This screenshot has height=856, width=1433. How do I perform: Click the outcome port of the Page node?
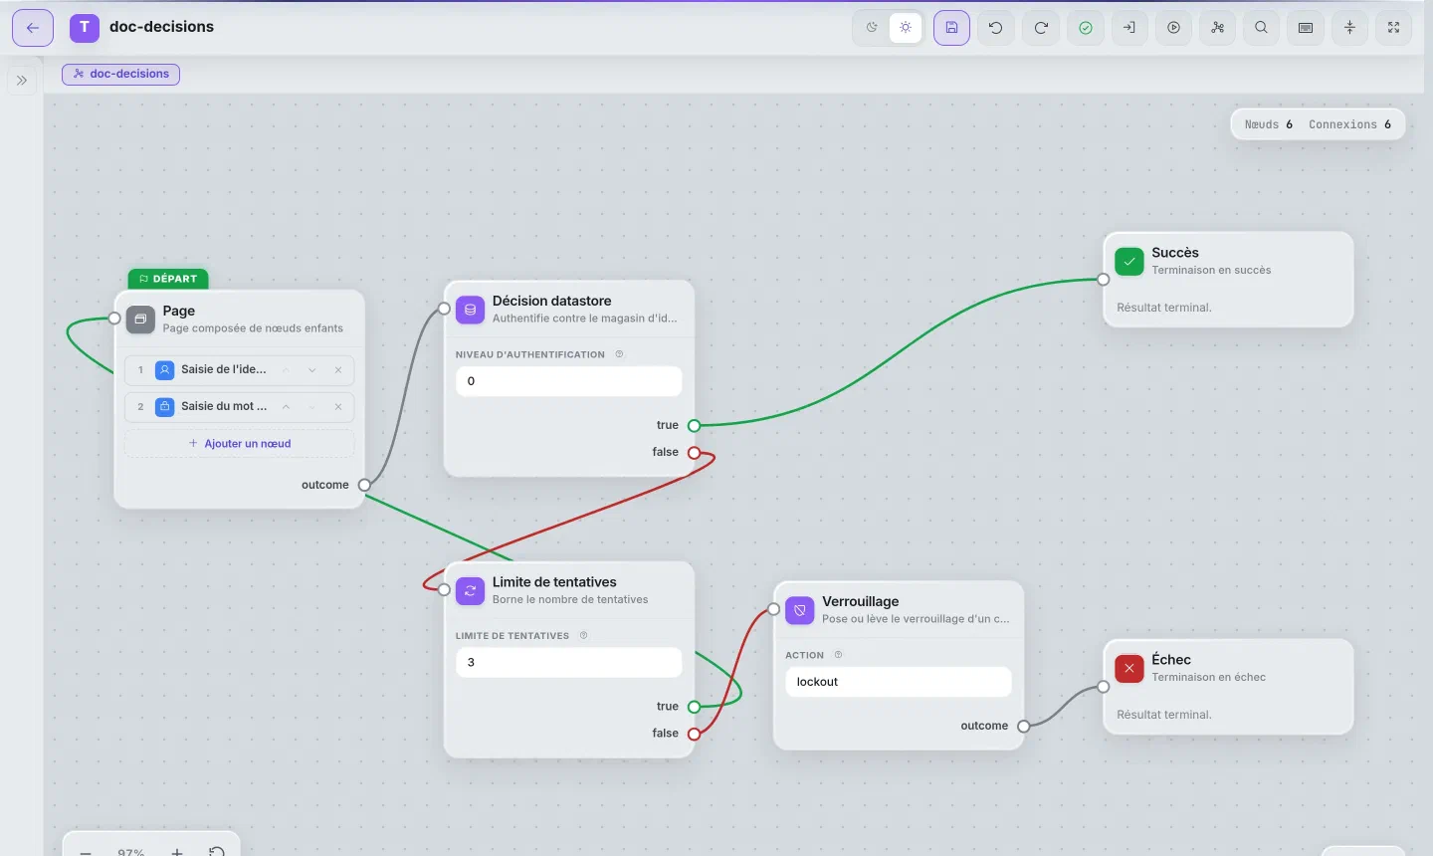coord(364,486)
